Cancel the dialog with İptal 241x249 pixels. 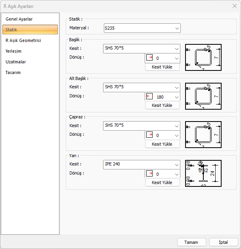(223, 242)
